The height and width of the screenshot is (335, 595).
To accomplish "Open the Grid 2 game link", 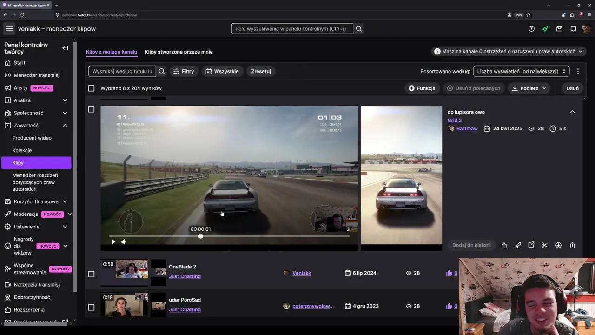I will point(455,121).
